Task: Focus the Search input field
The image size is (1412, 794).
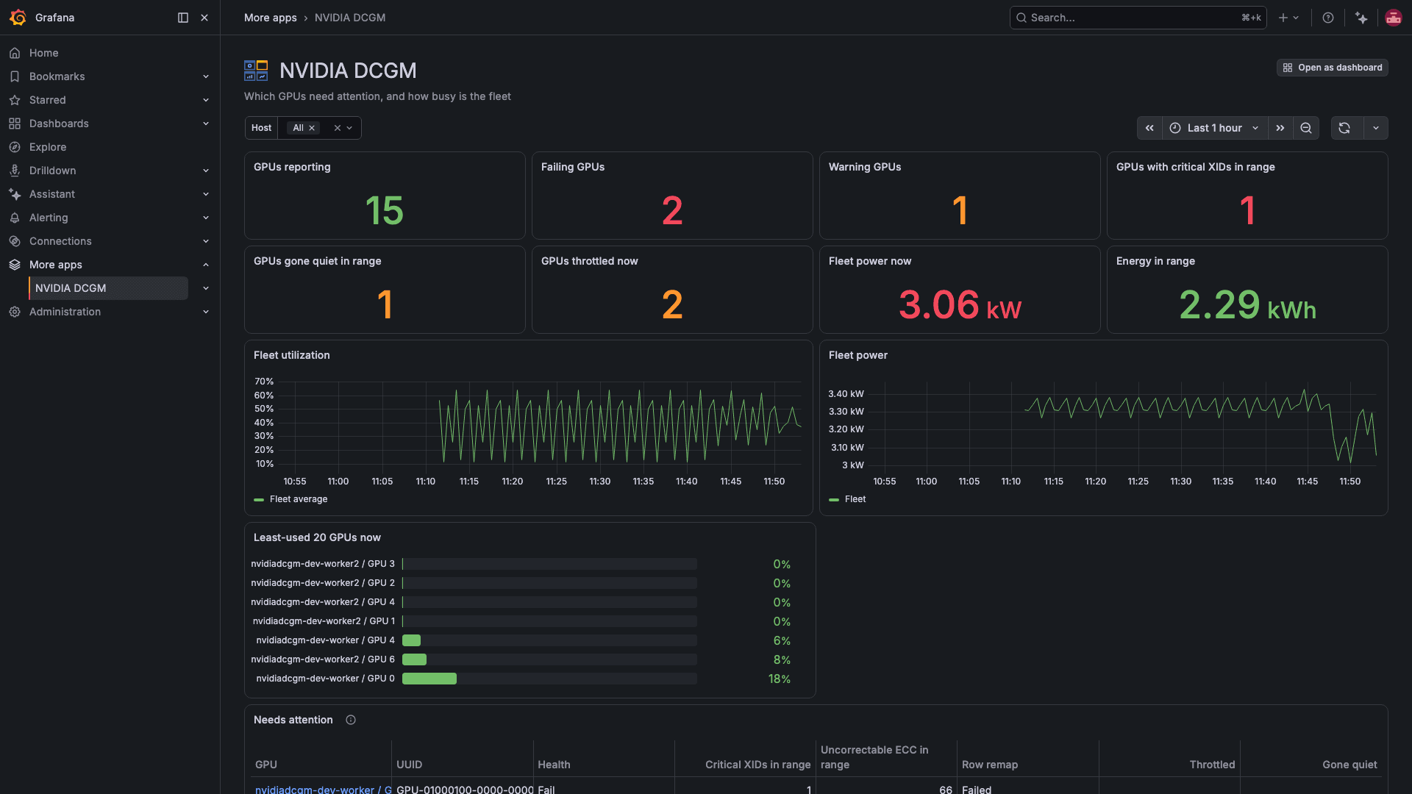Action: [1138, 18]
